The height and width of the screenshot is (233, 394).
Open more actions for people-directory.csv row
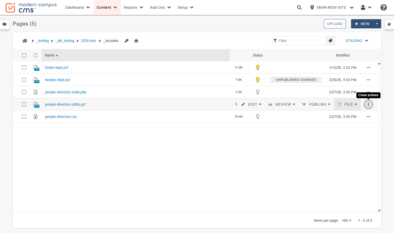click(368, 117)
